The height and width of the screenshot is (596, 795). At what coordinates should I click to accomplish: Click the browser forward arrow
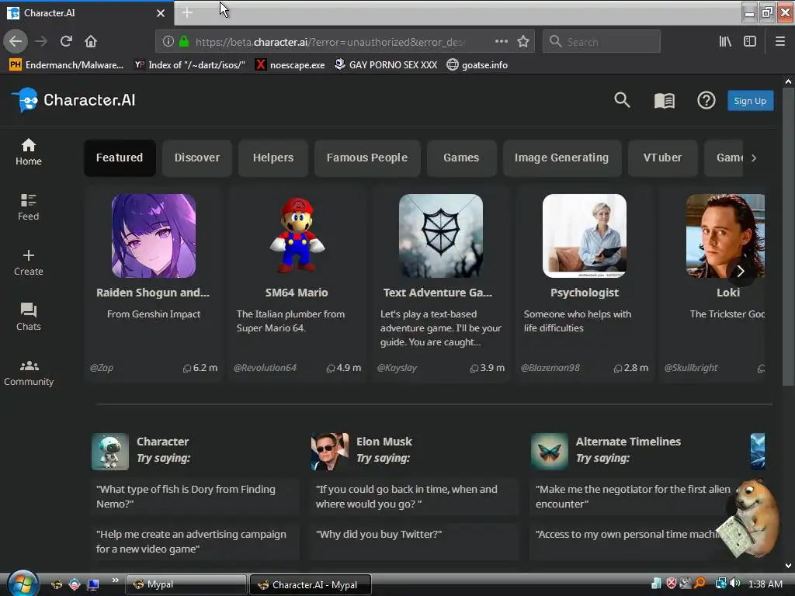tap(41, 41)
